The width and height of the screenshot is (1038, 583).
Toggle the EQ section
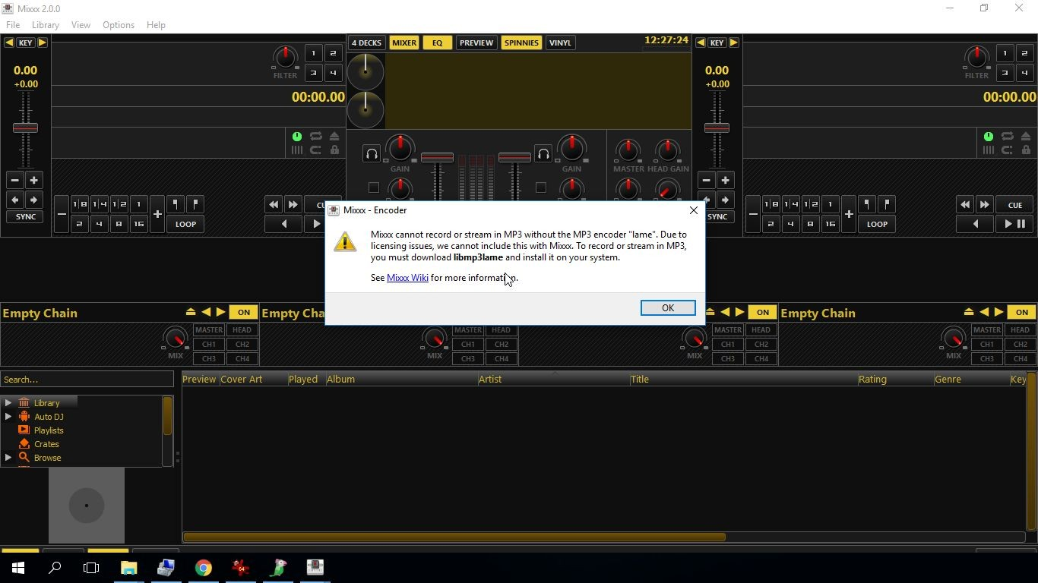pos(437,43)
